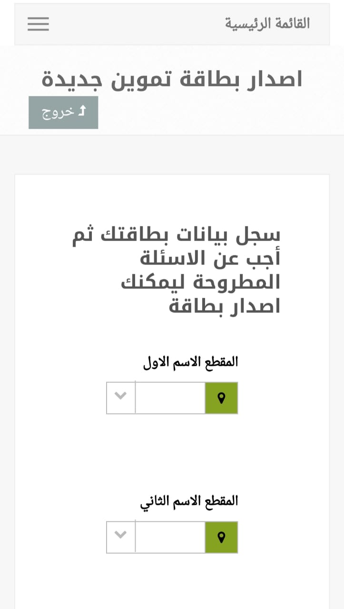Click the last instruction line اصدار بطاقة

pos(225,306)
